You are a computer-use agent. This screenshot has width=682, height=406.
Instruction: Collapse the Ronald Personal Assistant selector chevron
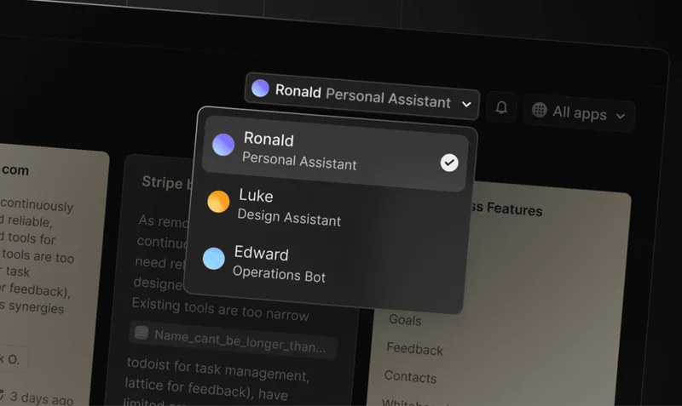click(466, 104)
